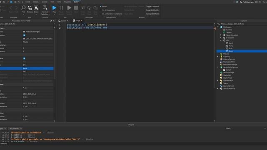
Task: Expand the SpawnLocation node
Action: point(221,35)
